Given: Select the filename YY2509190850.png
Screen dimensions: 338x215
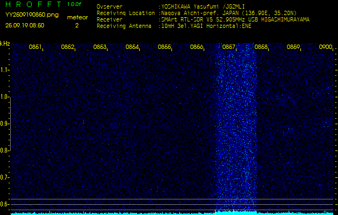Looking at the screenshot, I should click(x=32, y=15).
